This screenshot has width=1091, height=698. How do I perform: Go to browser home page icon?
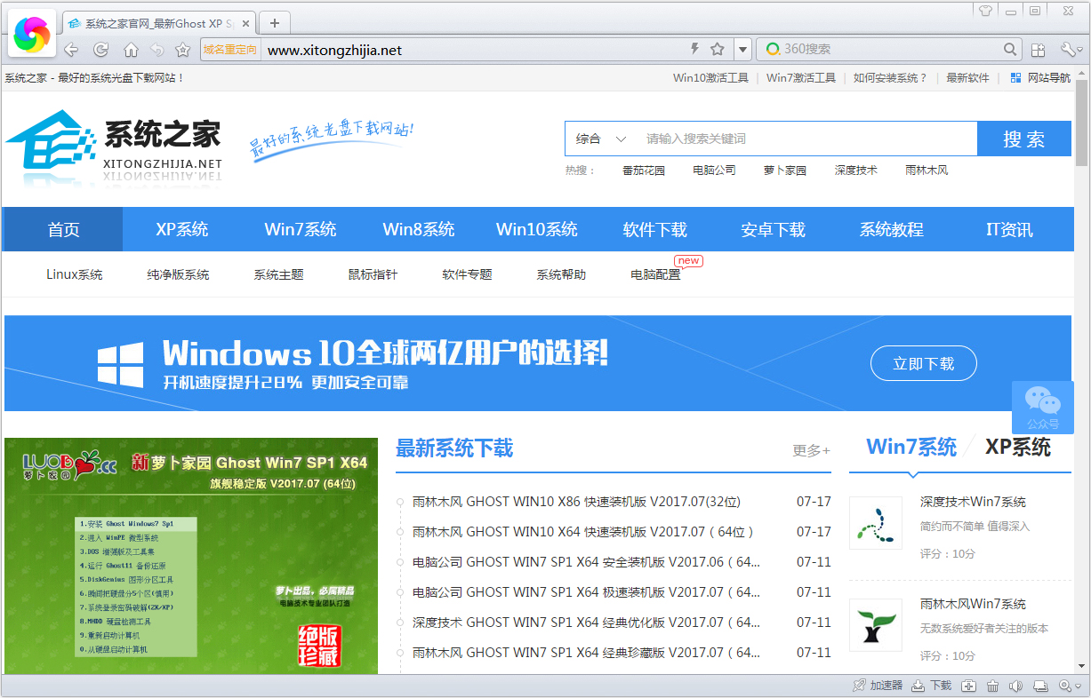[131, 50]
